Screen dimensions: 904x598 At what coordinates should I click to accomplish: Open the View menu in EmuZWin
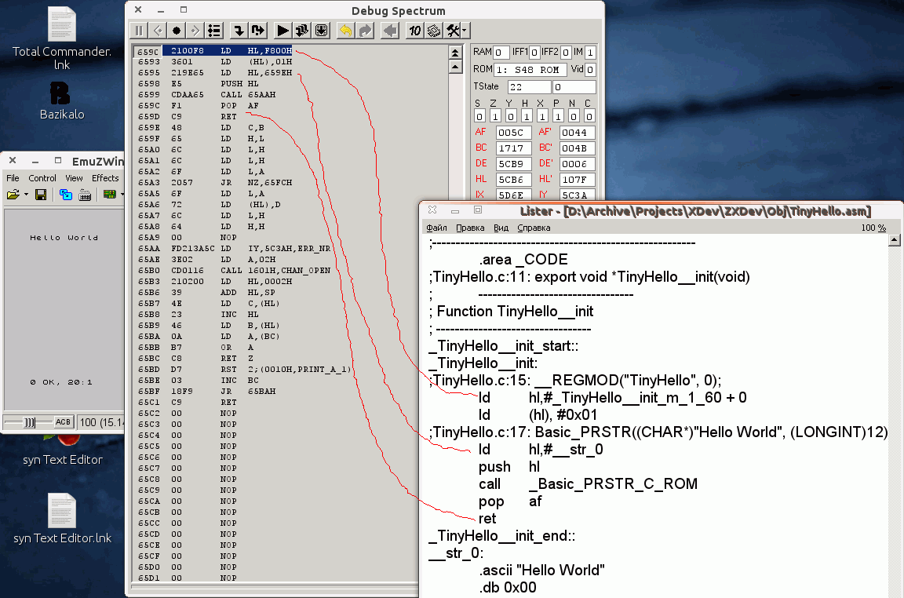[74, 178]
